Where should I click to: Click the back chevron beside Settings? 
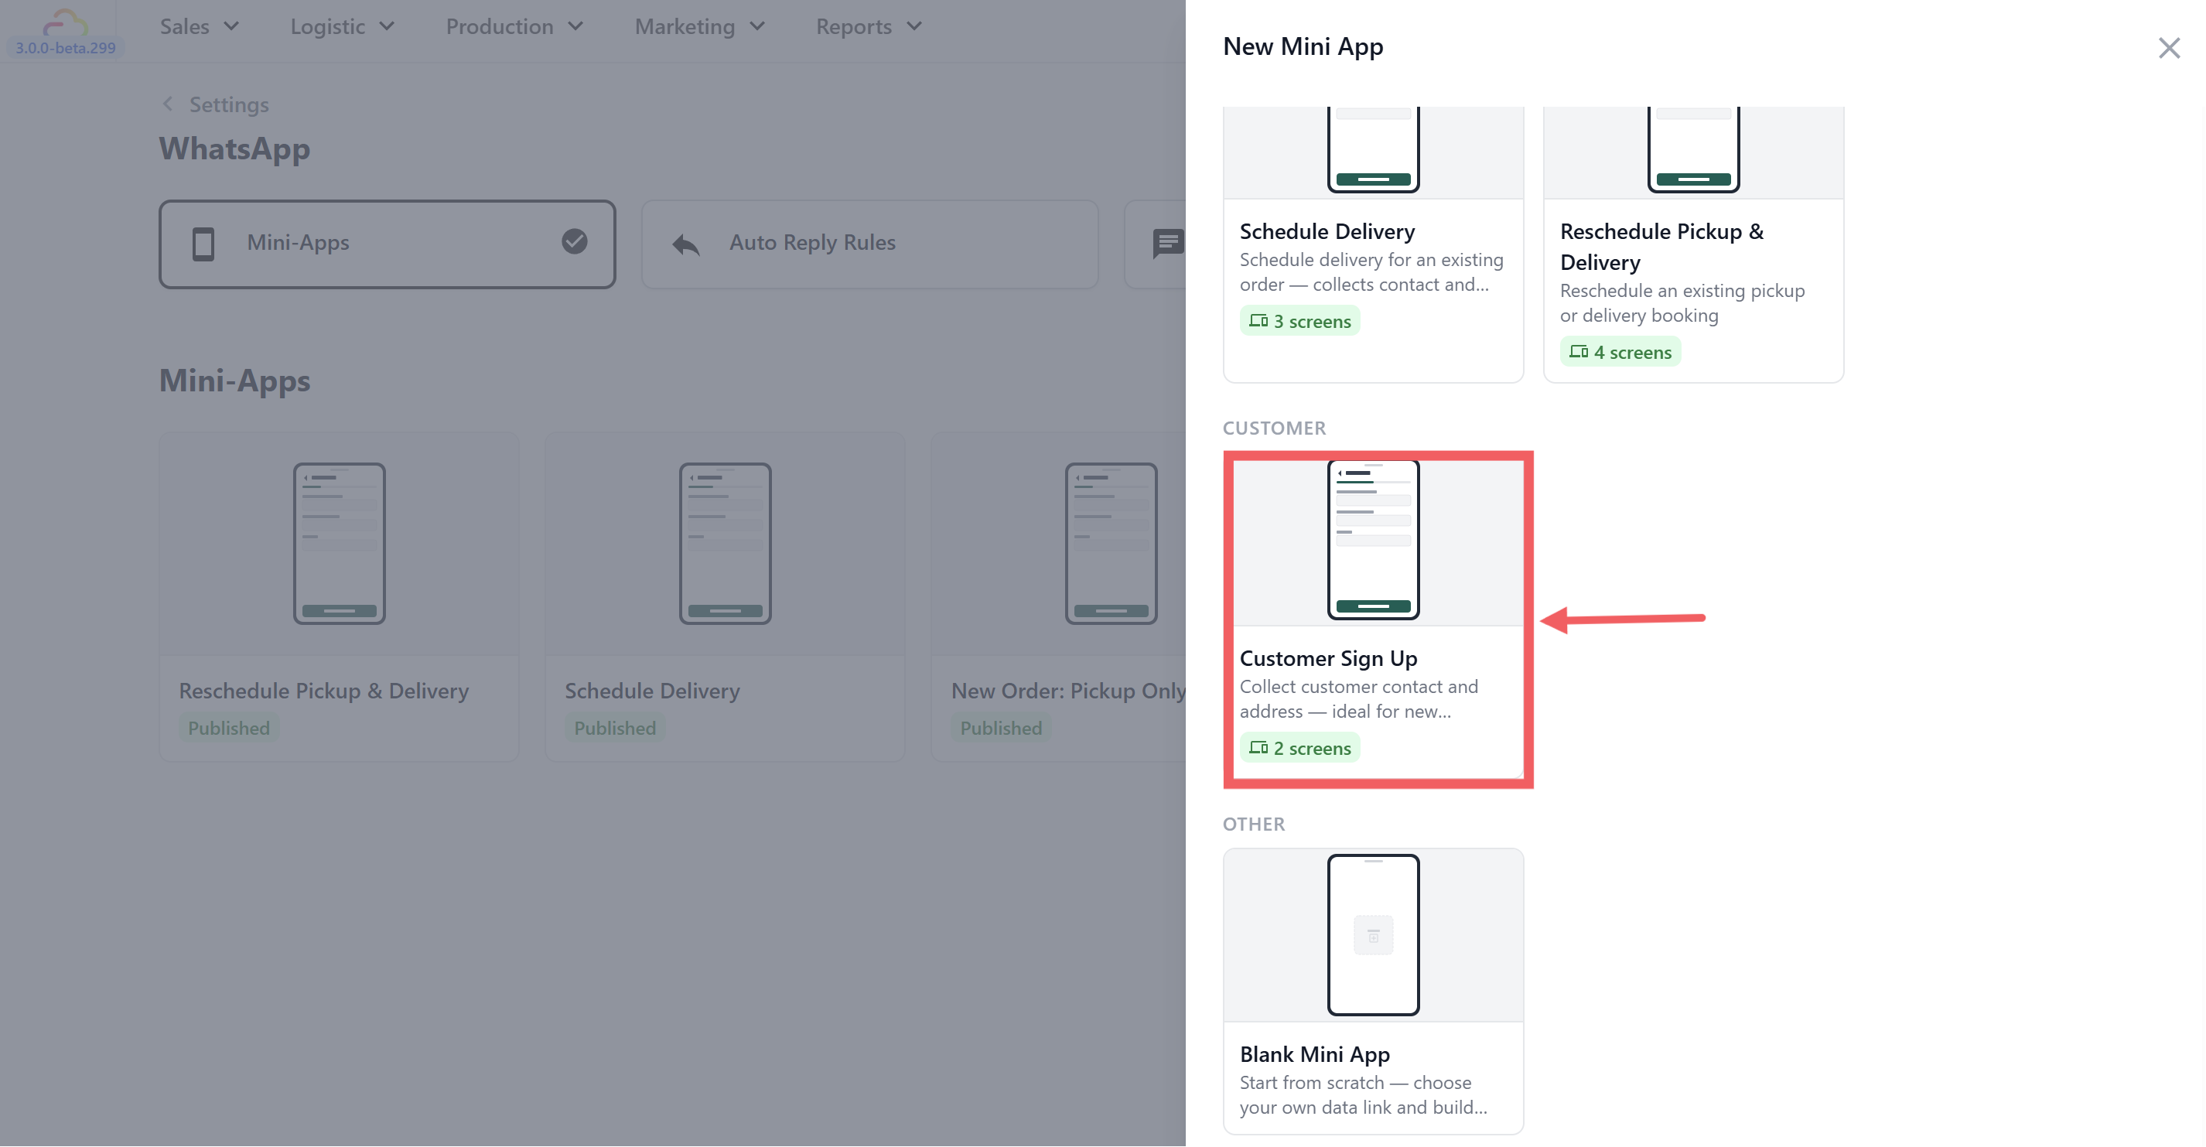(168, 104)
